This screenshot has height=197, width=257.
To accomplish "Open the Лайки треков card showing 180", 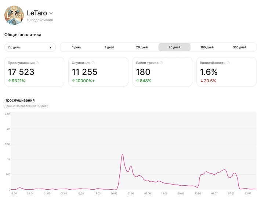I will pyautogui.click(x=162, y=72).
